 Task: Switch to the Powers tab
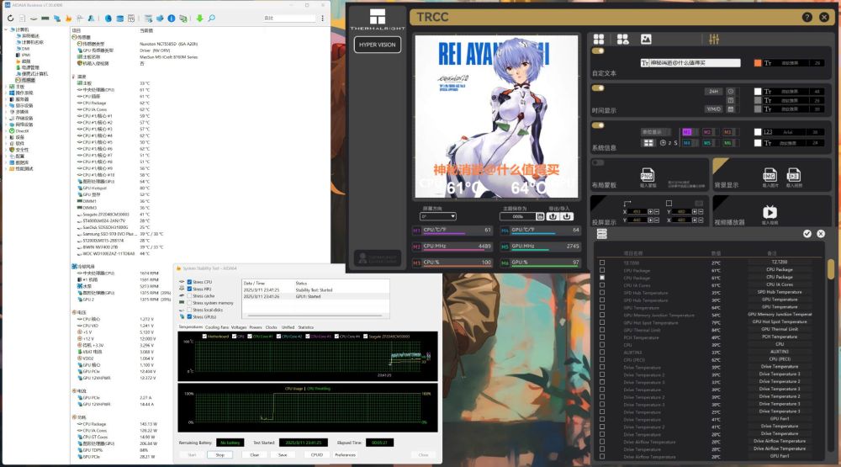coord(256,326)
